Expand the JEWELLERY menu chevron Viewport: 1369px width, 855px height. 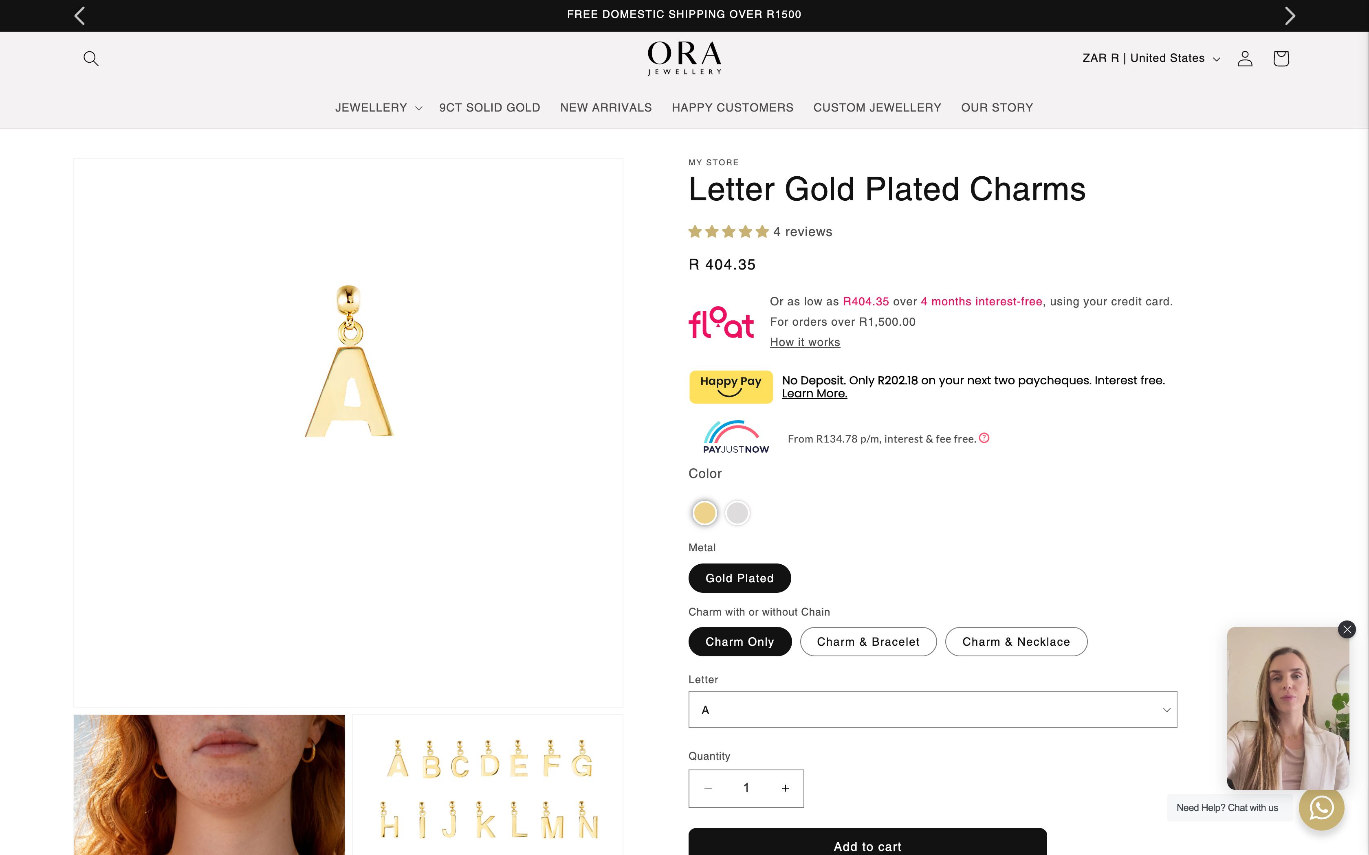(x=418, y=107)
